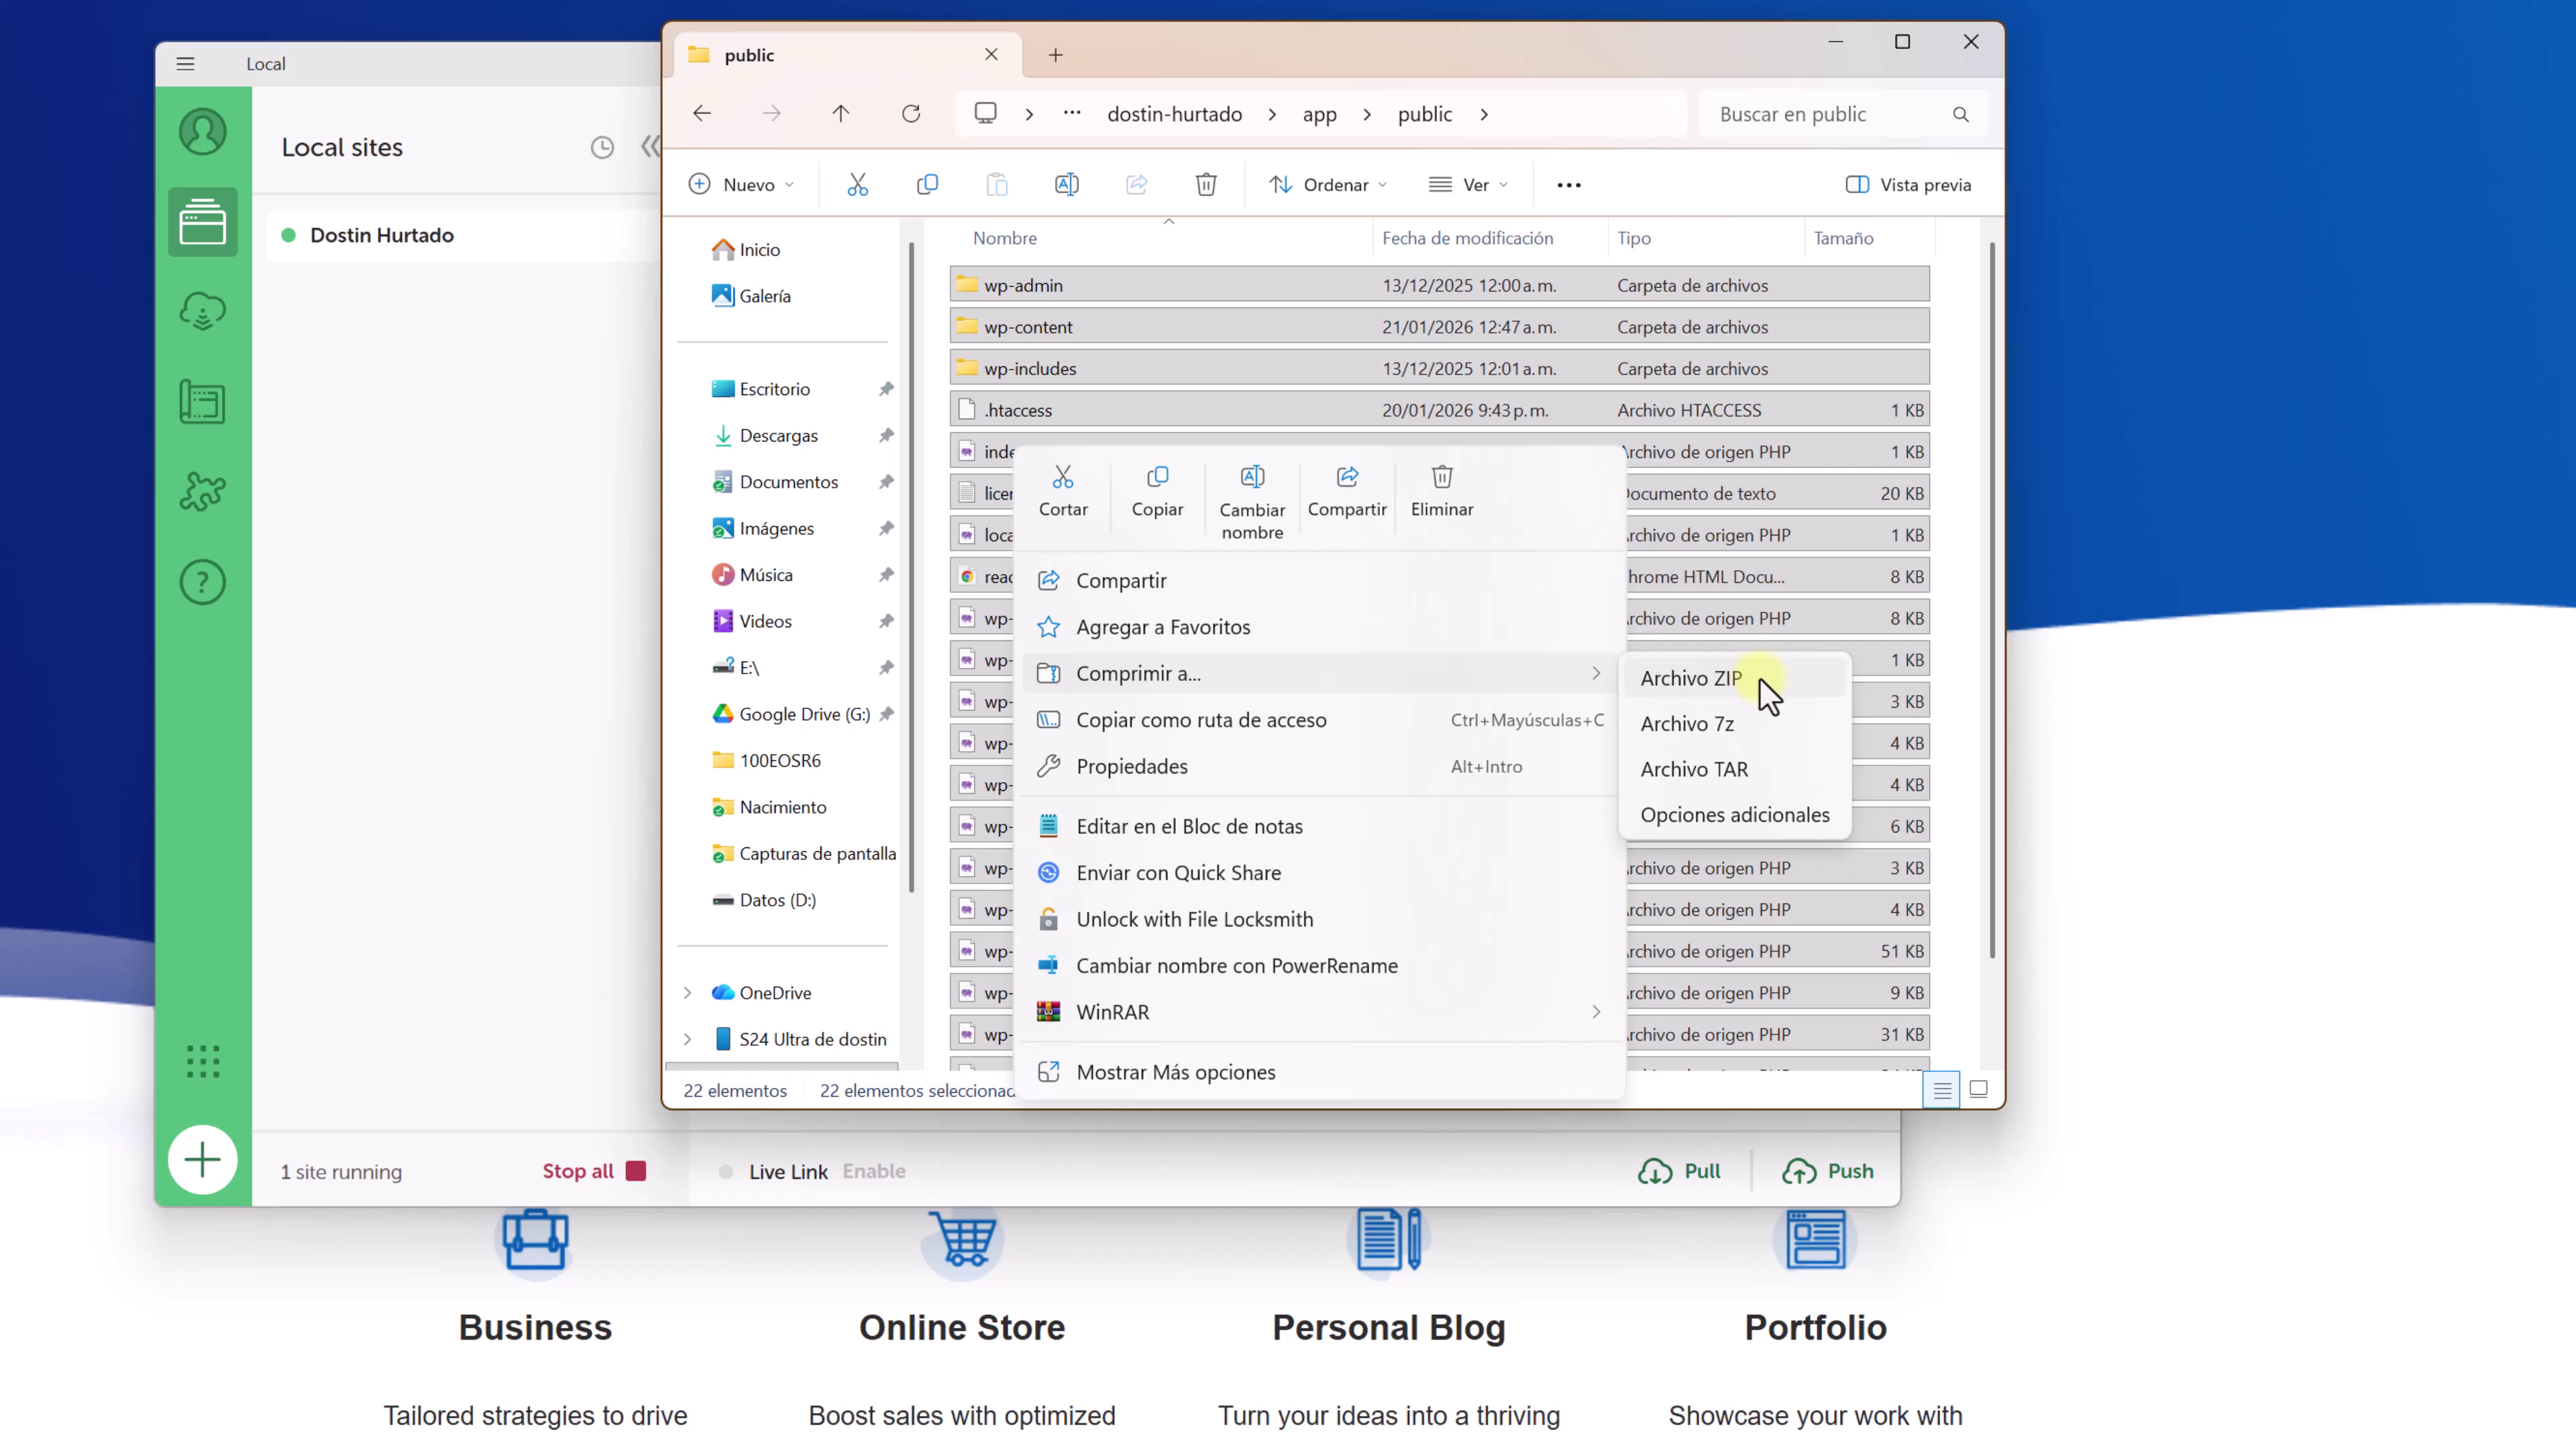This screenshot has height=1449, width=2576.
Task: Click the green plus add site button
Action: (x=202, y=1160)
